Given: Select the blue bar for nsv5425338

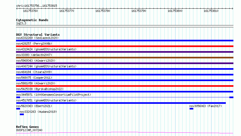Looking at the screenshot, I should (125, 92).
